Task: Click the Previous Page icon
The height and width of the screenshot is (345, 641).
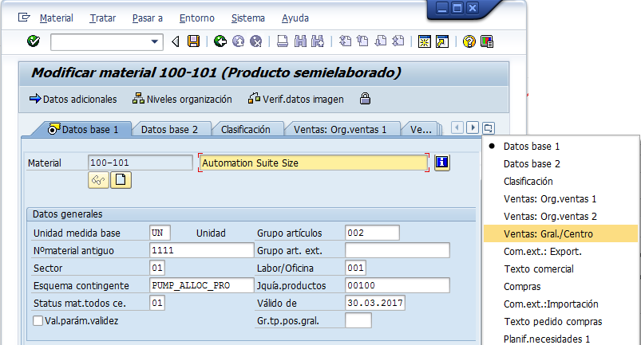Action: (x=362, y=41)
